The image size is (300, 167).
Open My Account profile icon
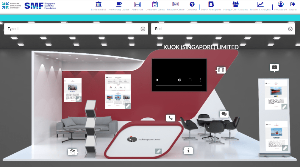[x=281, y=4]
